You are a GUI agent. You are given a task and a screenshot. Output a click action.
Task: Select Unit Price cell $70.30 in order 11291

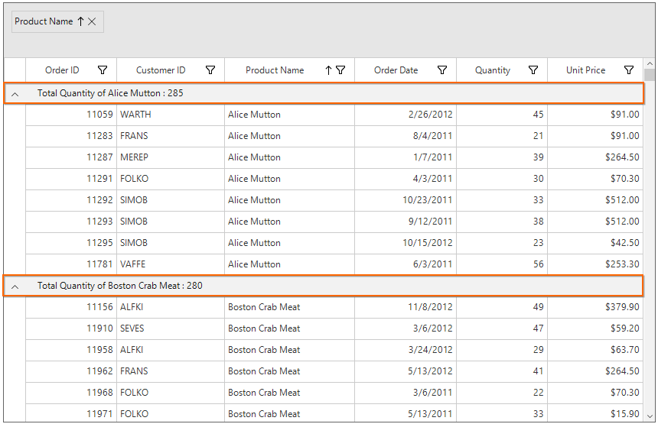(595, 179)
